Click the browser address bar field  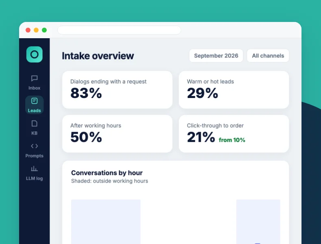(119, 30)
